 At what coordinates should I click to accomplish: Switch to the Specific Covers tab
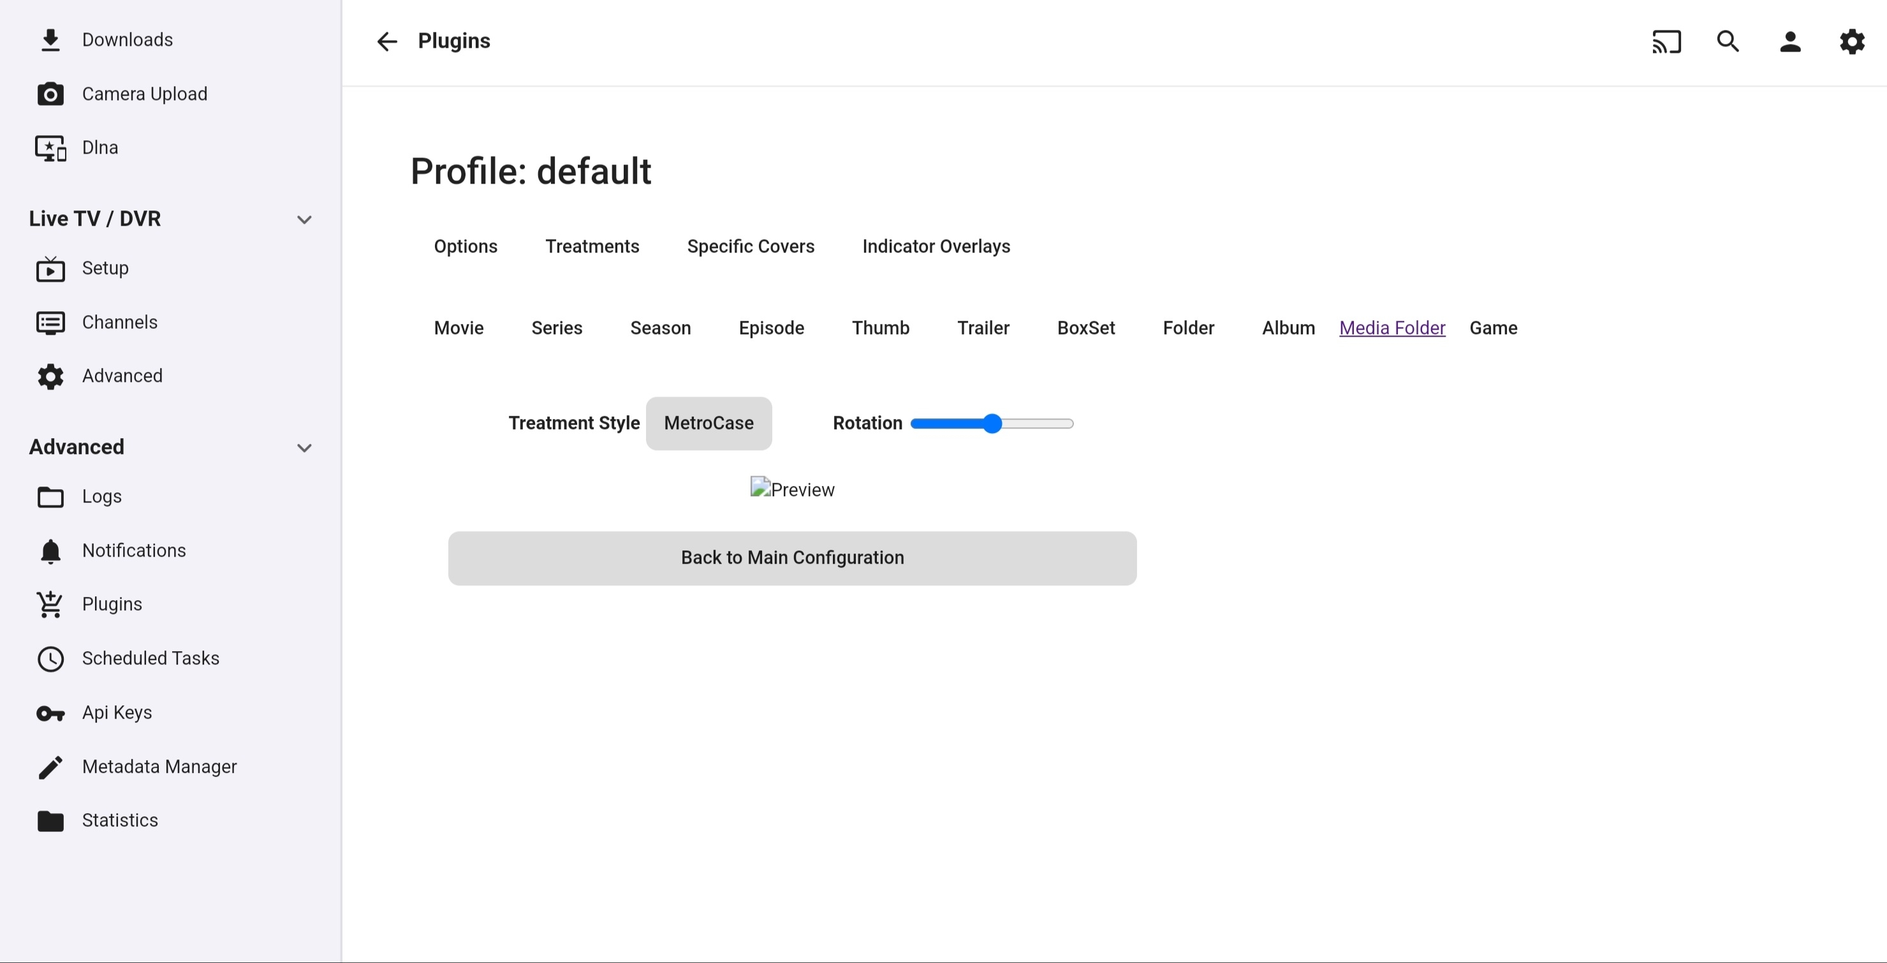pos(750,246)
